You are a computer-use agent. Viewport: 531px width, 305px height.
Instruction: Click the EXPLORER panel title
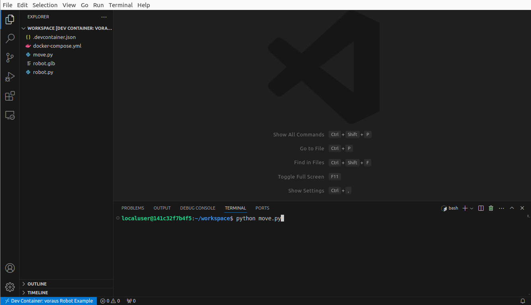pos(38,17)
